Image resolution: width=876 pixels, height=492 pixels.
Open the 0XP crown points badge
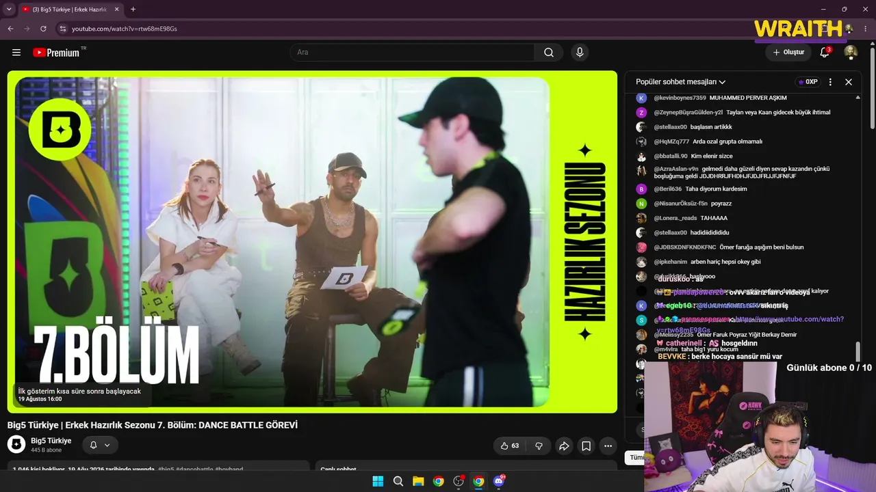[x=808, y=82]
